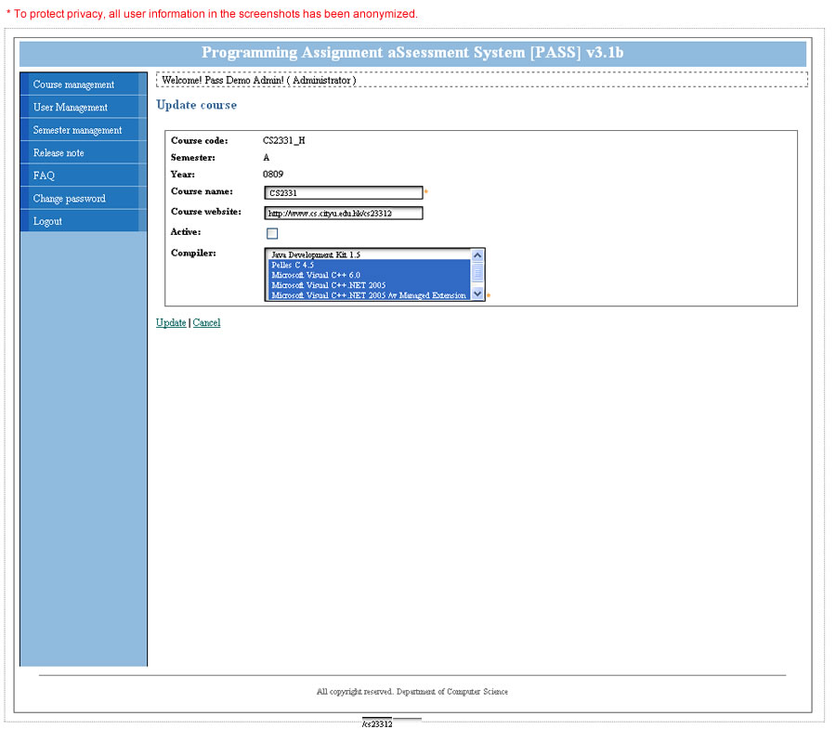
Task: Focus the Course website text field
Action: tap(343, 214)
